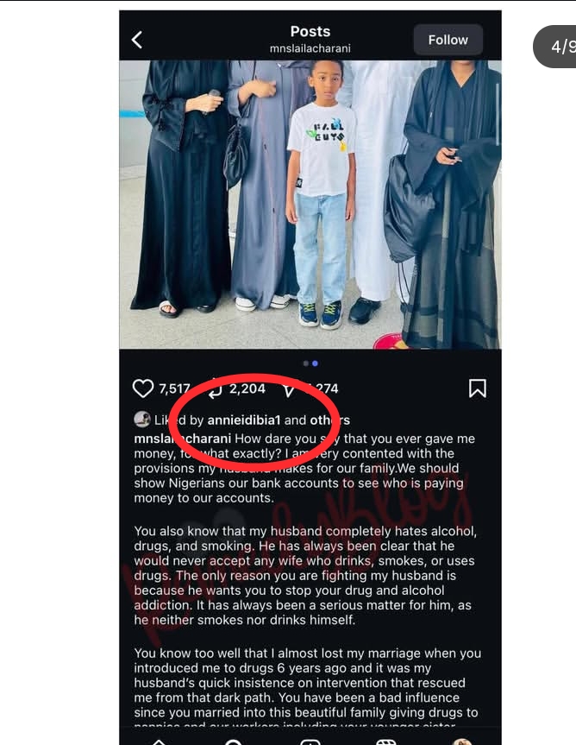Viewport: 576px width, 745px height.
Task: Open Home from bottom navigation bar
Action: tap(159, 742)
